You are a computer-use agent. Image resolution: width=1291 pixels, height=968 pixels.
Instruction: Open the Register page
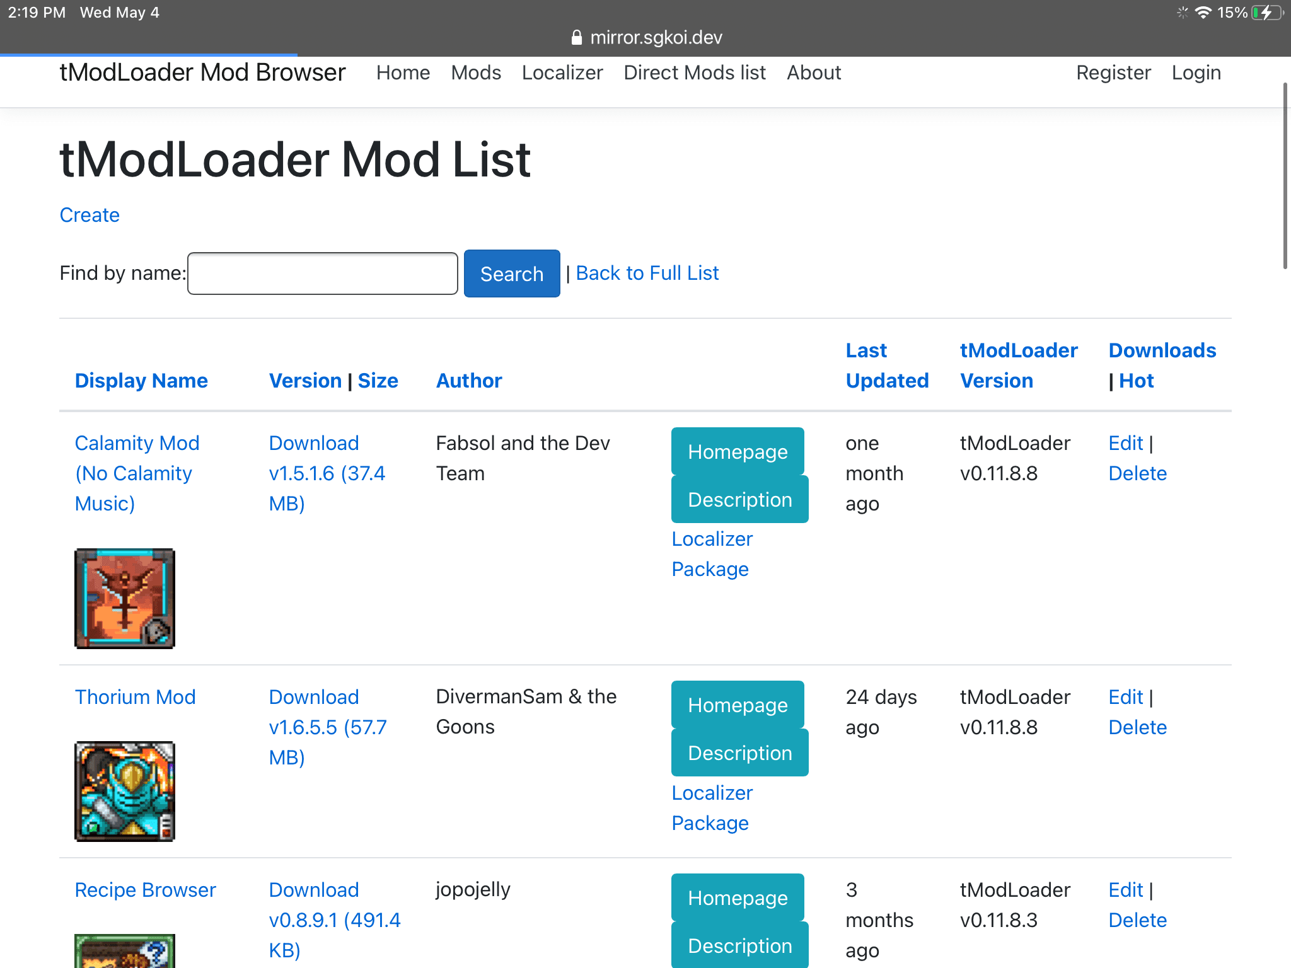(1113, 72)
